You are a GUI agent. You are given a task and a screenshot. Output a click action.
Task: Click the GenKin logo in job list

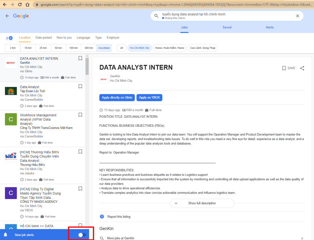(11, 63)
